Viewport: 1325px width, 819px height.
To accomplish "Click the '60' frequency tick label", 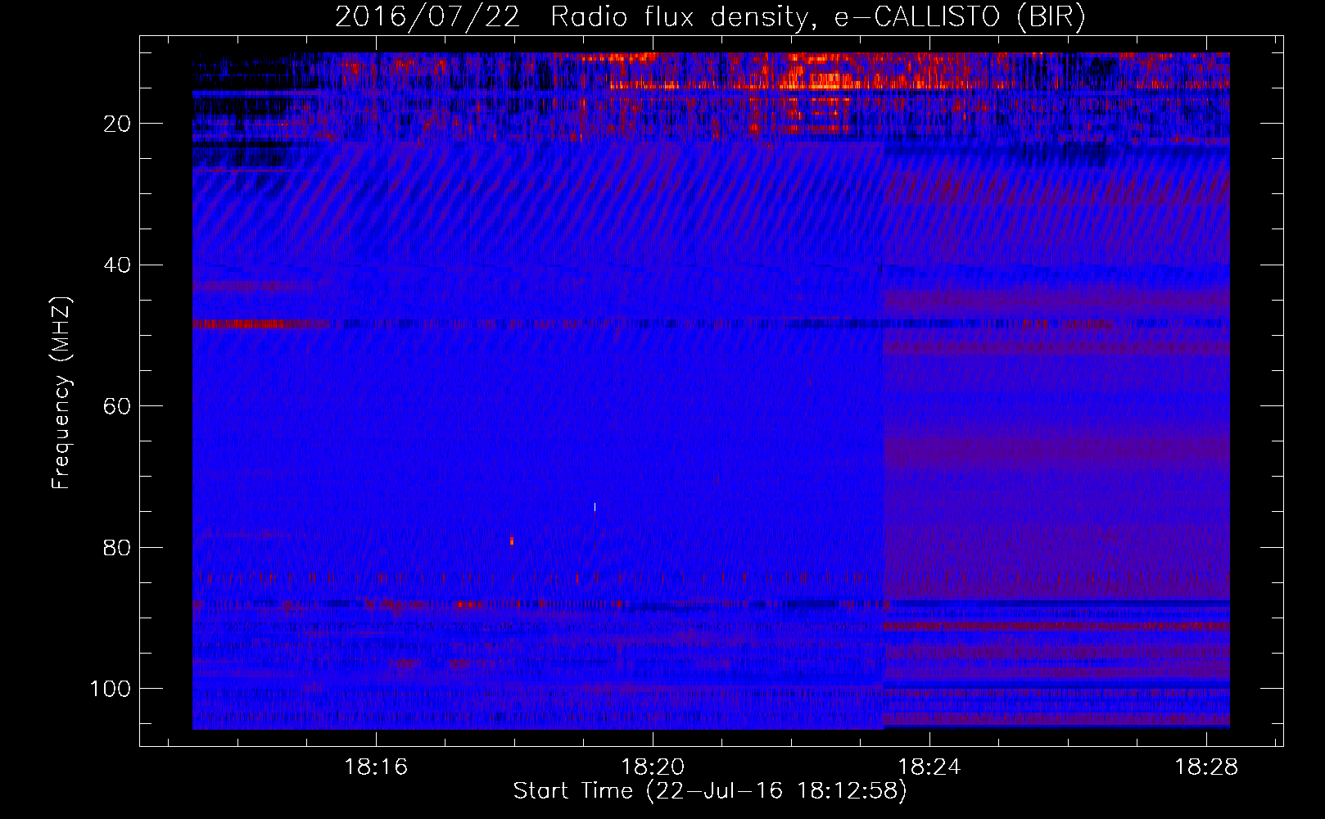I will coord(117,406).
